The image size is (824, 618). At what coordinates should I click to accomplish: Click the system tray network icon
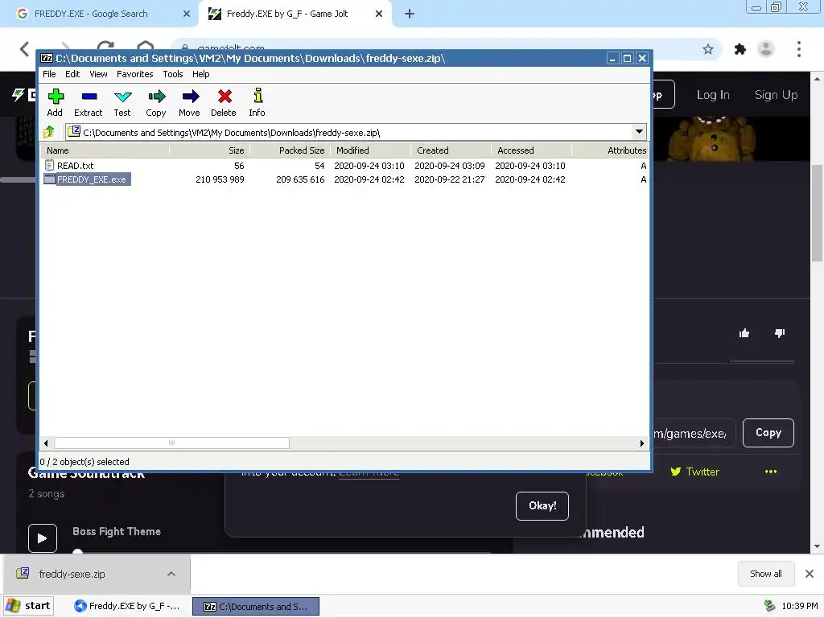click(769, 606)
